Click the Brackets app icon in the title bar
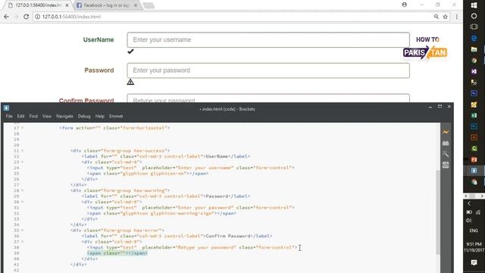Screen dimensions: 485x273 tap(6, 108)
